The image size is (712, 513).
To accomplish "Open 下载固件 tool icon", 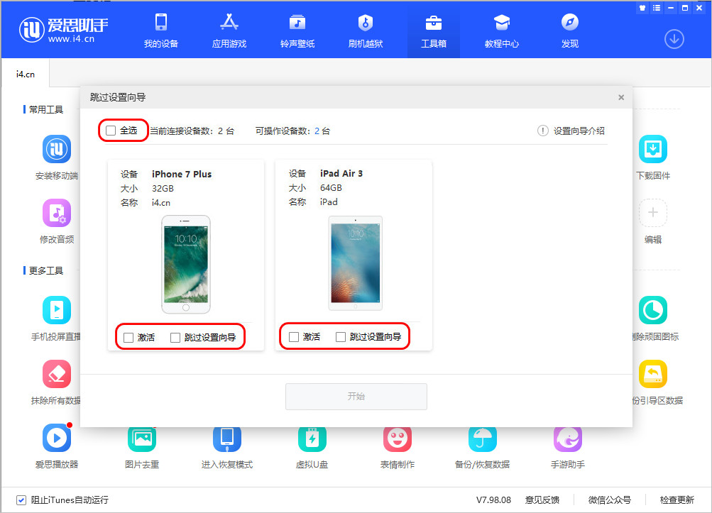I will 653,149.
